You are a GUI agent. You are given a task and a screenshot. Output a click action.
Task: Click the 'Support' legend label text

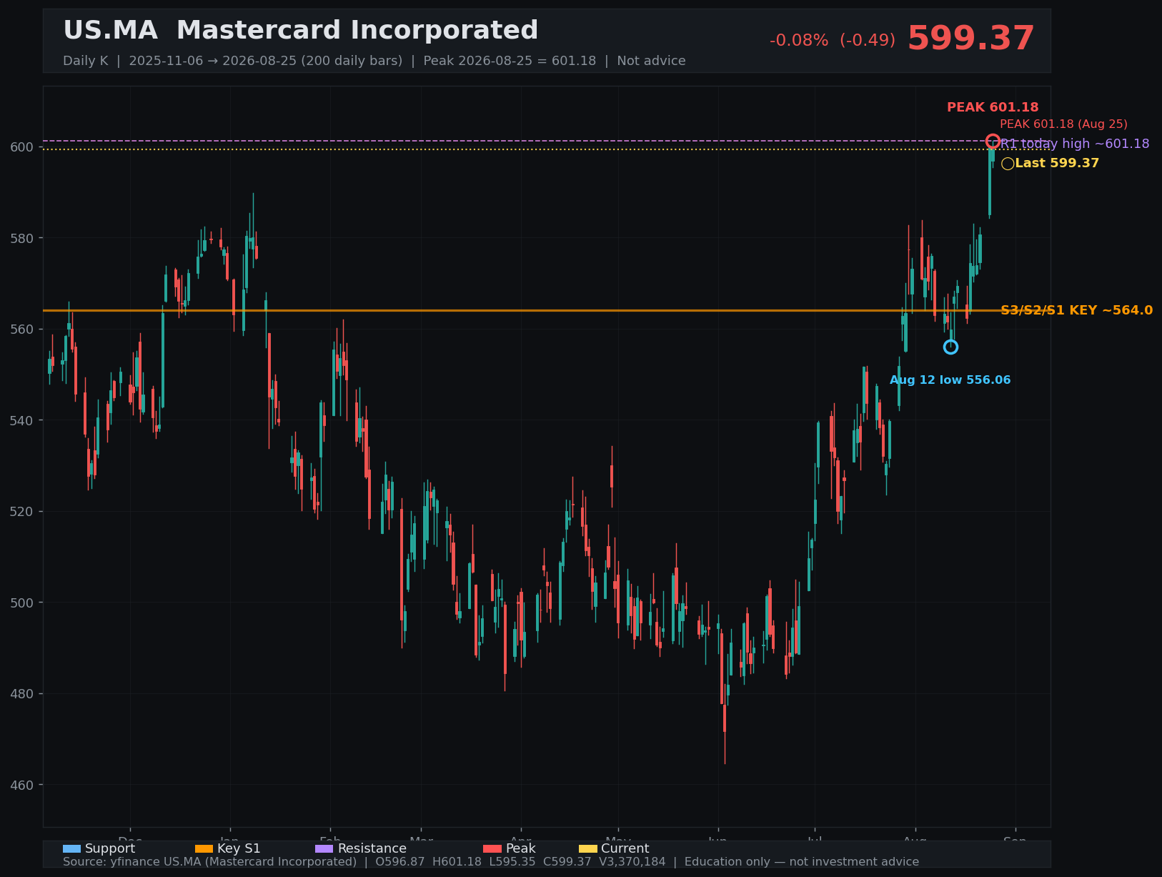(110, 848)
